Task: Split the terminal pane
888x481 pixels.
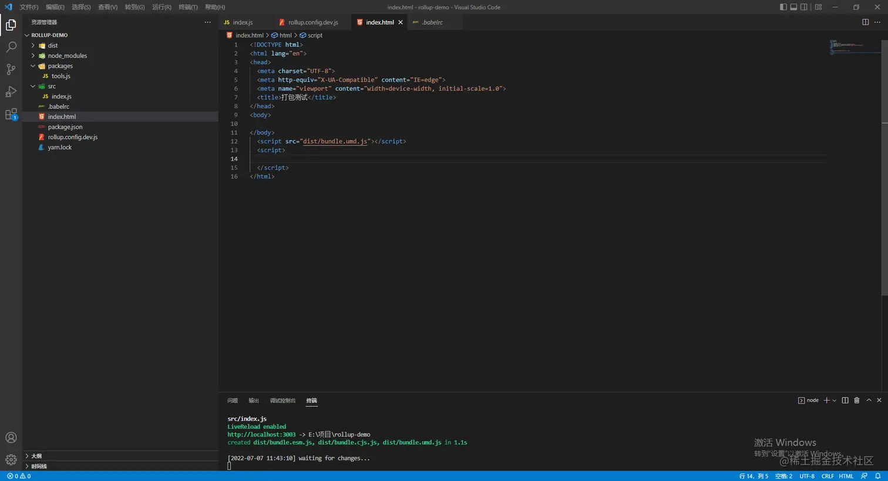Action: point(845,401)
